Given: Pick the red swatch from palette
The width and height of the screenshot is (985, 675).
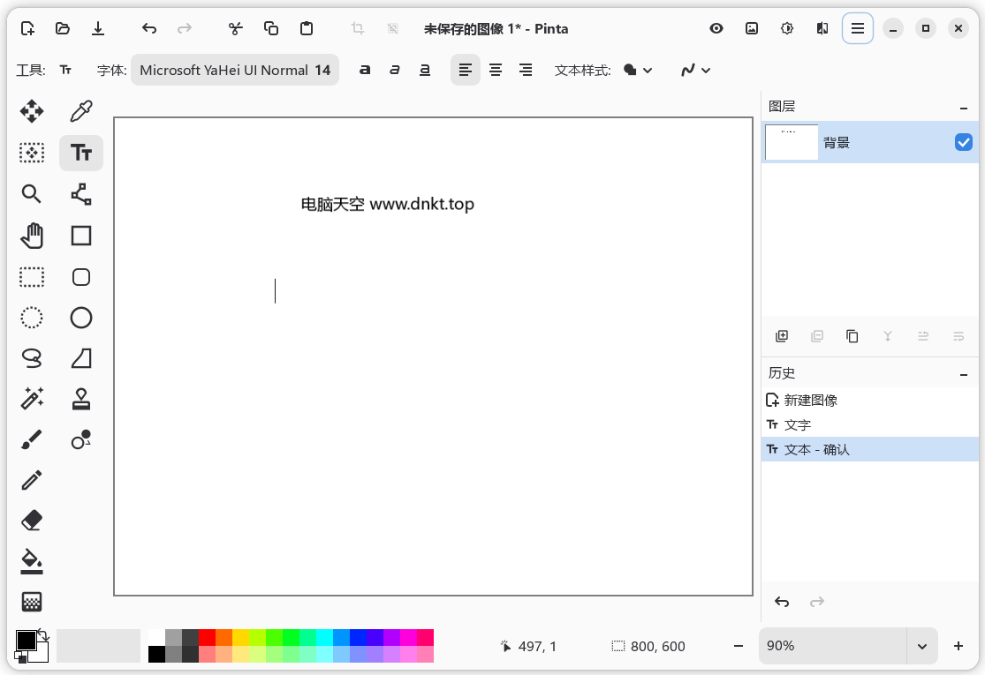Looking at the screenshot, I should pos(208,637).
